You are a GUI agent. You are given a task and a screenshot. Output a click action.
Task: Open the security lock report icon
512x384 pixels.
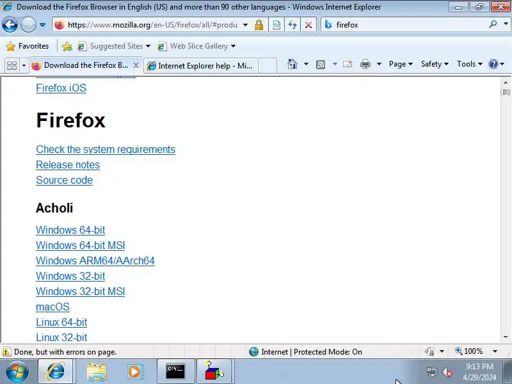(259, 25)
